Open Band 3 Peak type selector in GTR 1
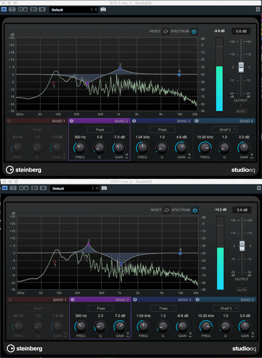Screen dimensions: 262x358 pyautogui.click(x=163, y=308)
